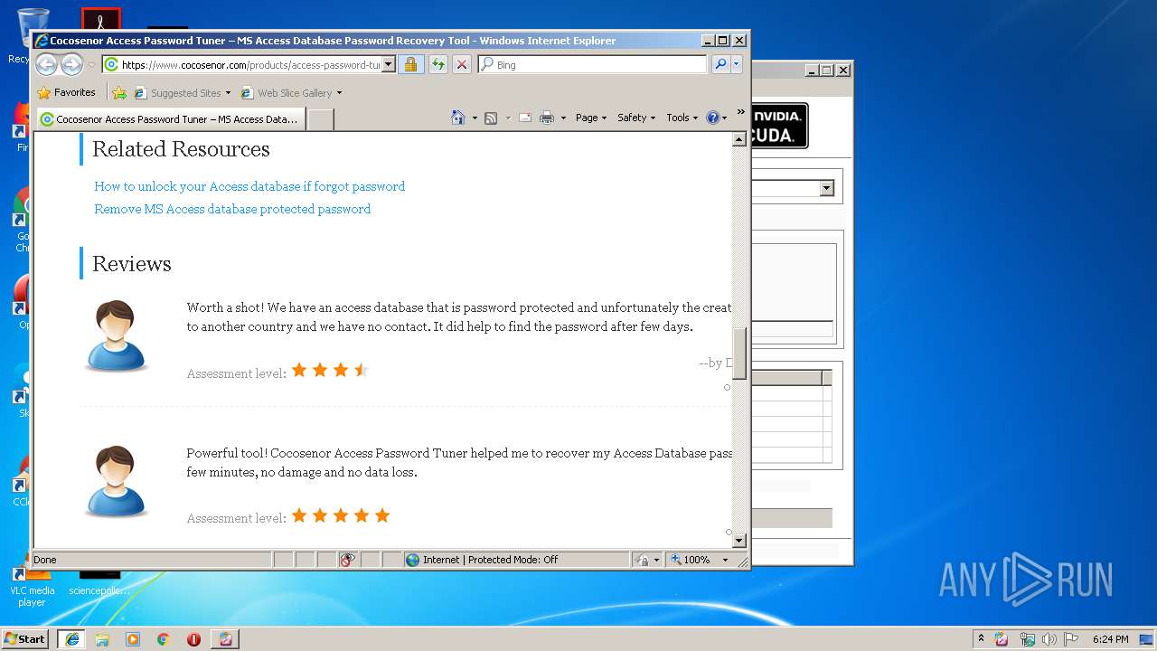Click the padlock security report icon
Viewport: 1157px width, 651px height.
point(410,64)
